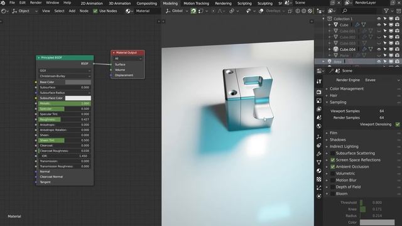Toggle the snapping magnet icon
The height and width of the screenshot is (226, 402).
click(x=193, y=11)
